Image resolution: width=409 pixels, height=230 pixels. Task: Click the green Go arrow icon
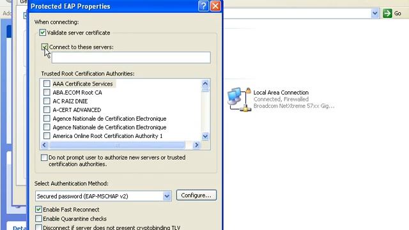[x=387, y=13]
